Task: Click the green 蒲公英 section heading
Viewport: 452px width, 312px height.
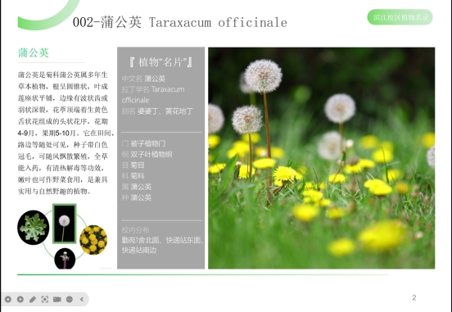Action: point(33,52)
